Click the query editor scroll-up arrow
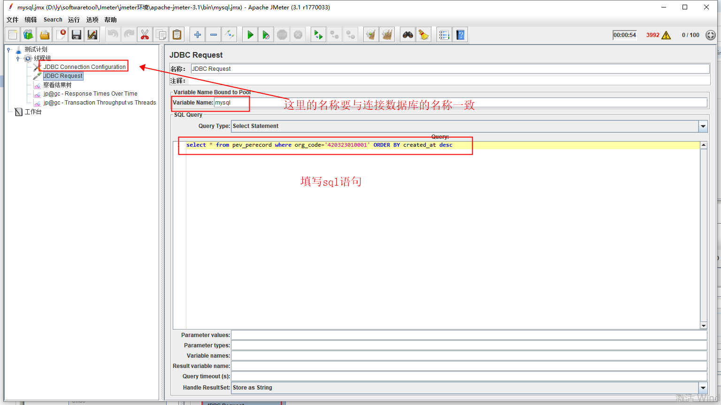Viewport: 721px width, 405px height. click(x=704, y=145)
